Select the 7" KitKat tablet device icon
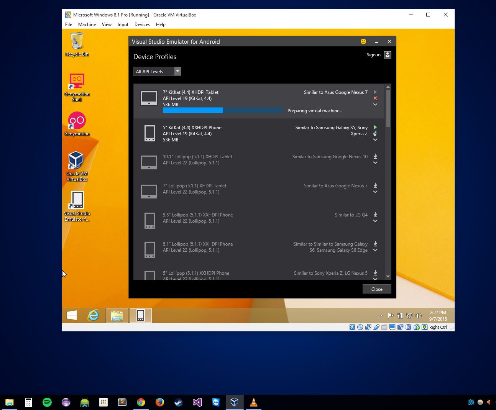 (x=149, y=98)
